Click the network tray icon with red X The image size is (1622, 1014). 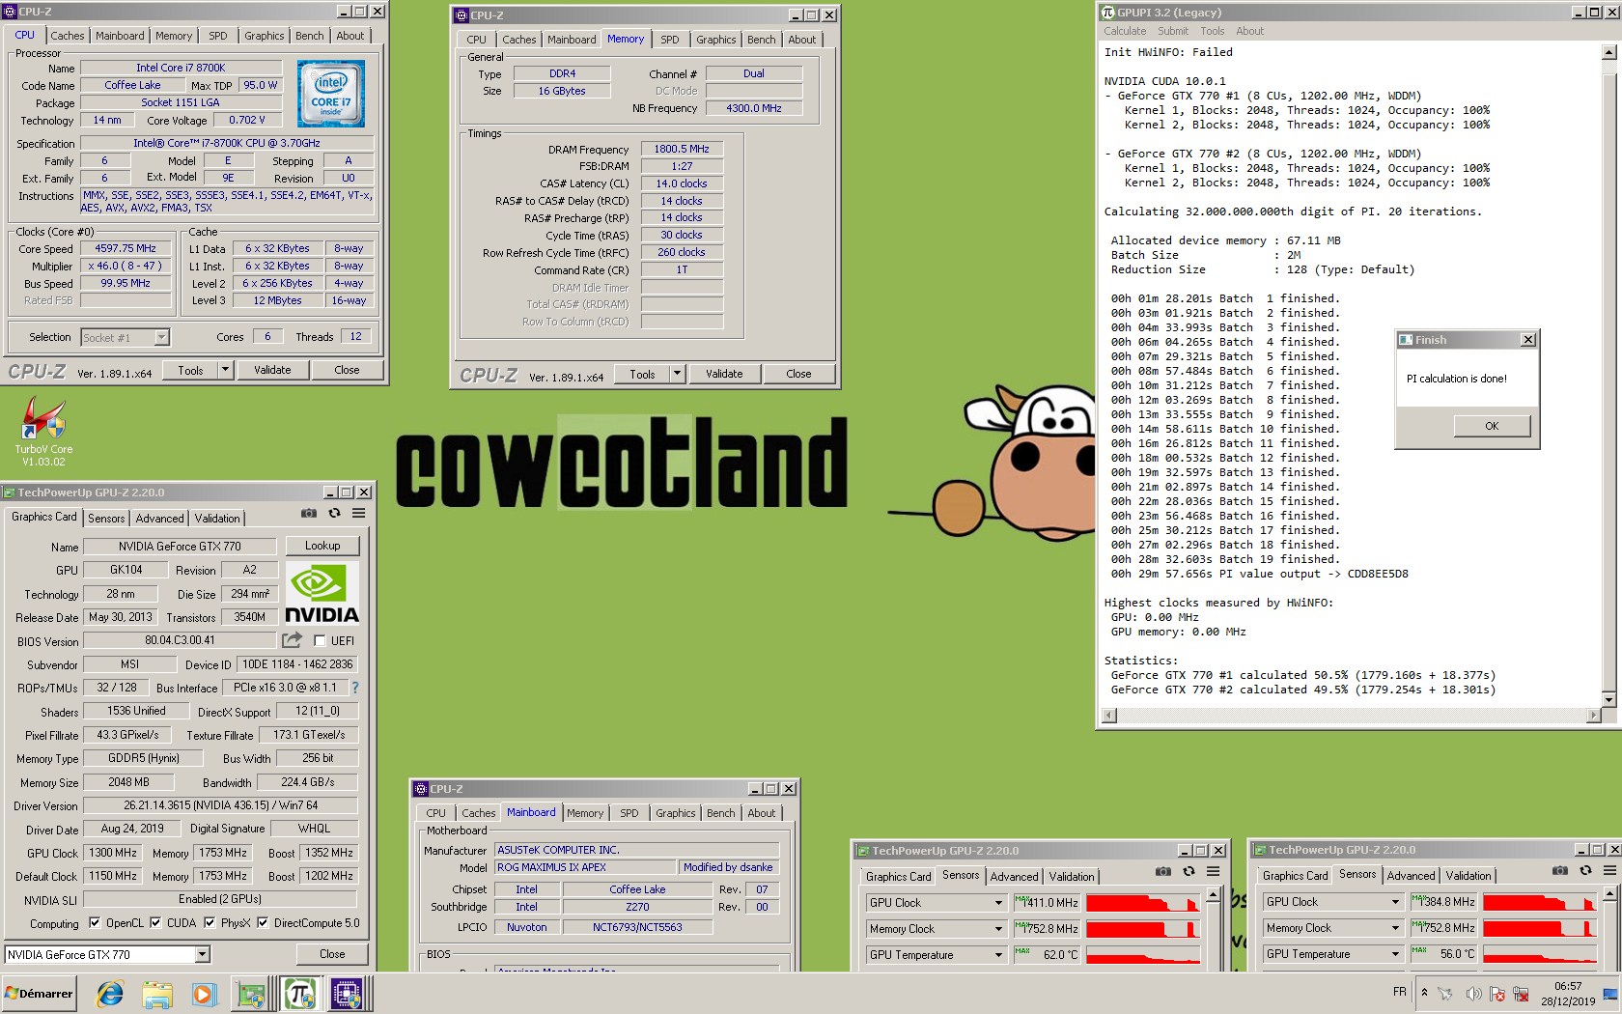click(1521, 994)
